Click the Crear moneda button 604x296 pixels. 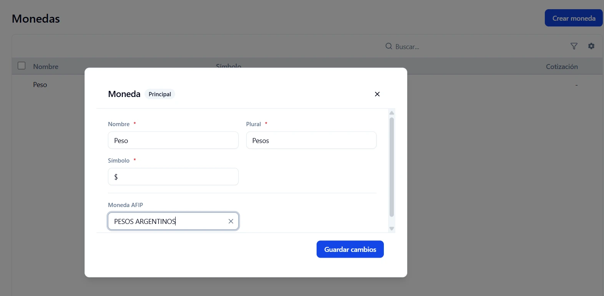pyautogui.click(x=574, y=18)
